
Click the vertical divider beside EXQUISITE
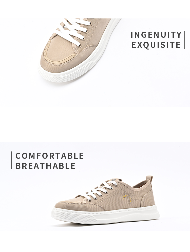point(185,40)
